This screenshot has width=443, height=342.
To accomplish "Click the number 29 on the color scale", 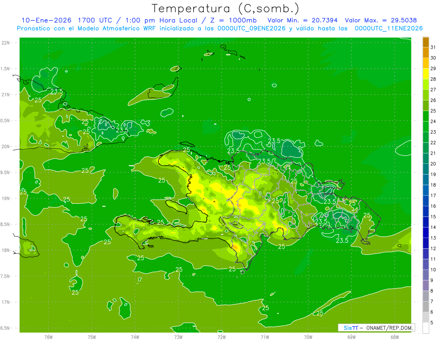I will [433, 69].
